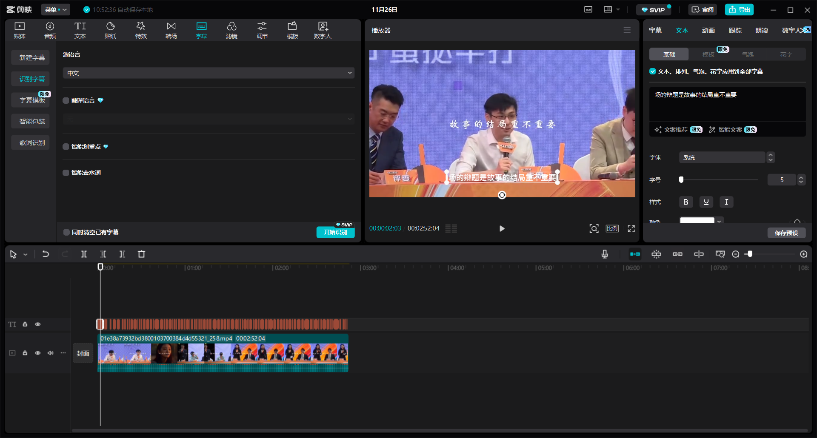Enable the 智能划重点 checkbox

tap(66, 147)
